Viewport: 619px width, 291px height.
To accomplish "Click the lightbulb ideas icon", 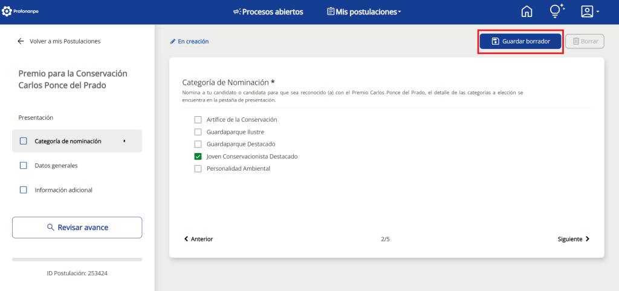I will coord(556,11).
